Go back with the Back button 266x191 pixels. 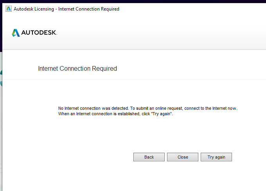pyautogui.click(x=149, y=157)
